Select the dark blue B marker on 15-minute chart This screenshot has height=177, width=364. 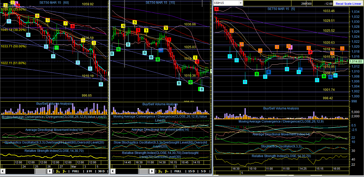click(x=161, y=50)
